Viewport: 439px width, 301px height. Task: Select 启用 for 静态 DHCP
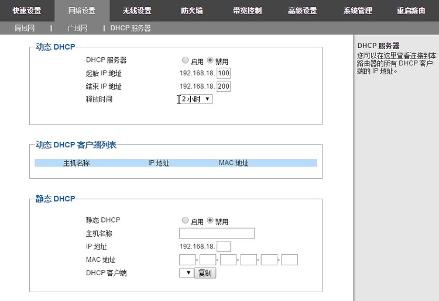[185, 220]
